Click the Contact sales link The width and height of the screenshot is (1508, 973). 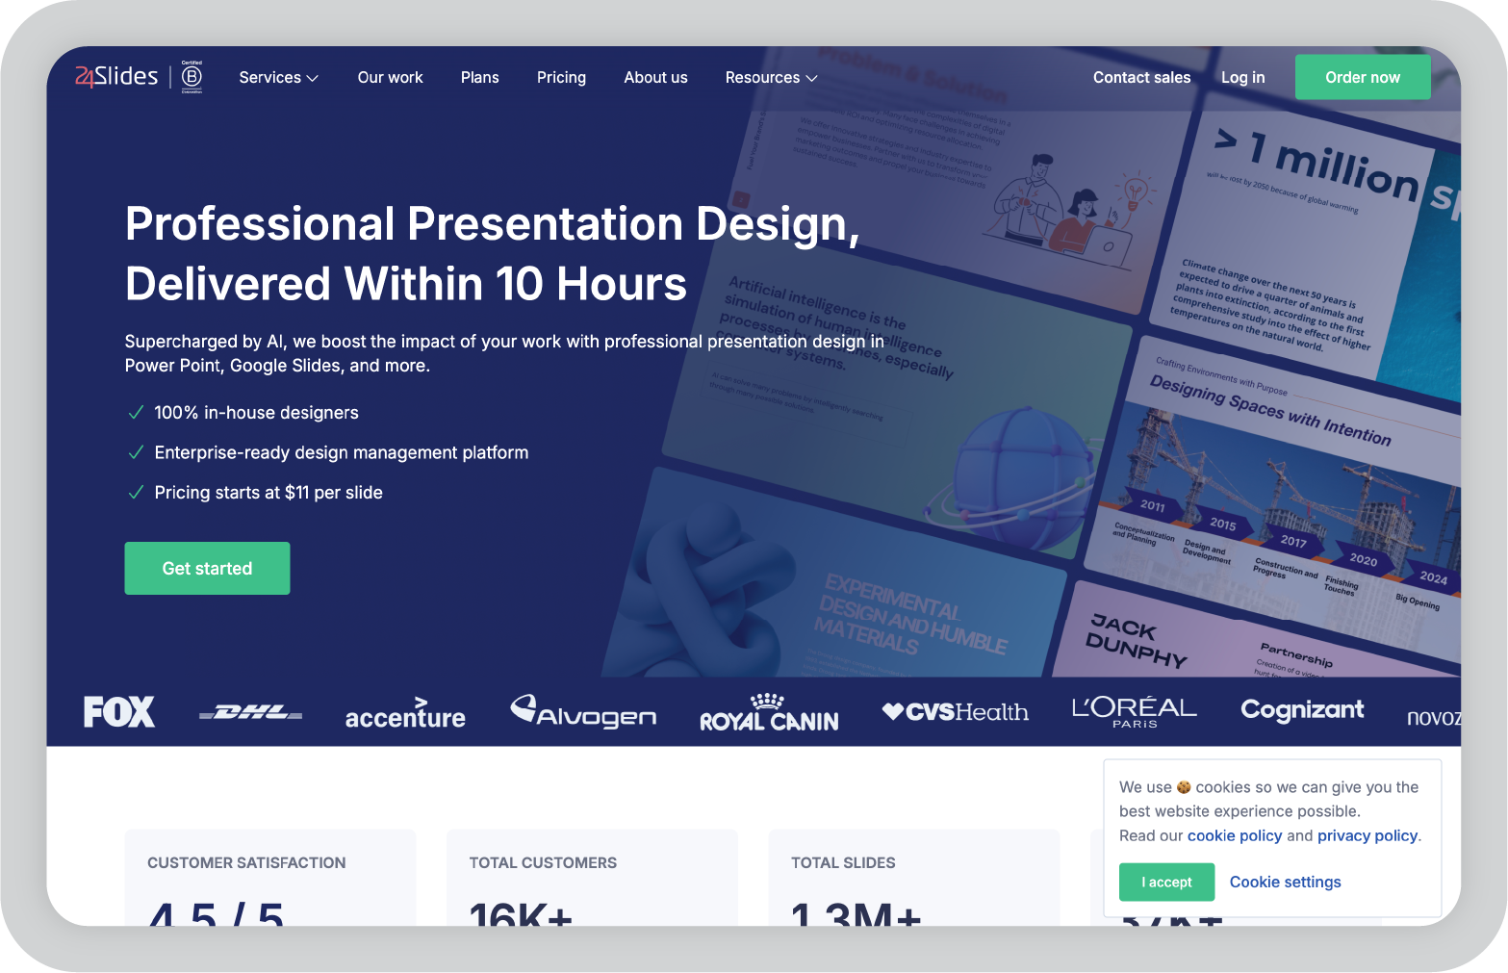tap(1142, 77)
